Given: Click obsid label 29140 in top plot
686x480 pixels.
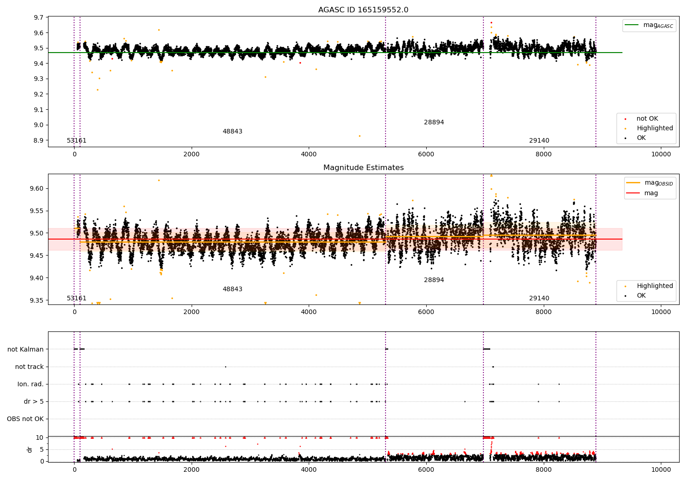Looking at the screenshot, I should pyautogui.click(x=539, y=141).
